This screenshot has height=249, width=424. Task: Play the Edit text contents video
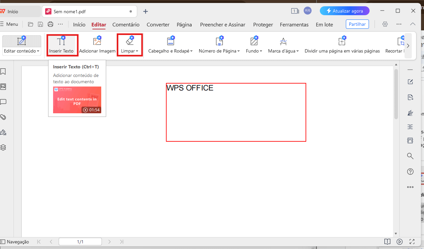click(77, 100)
